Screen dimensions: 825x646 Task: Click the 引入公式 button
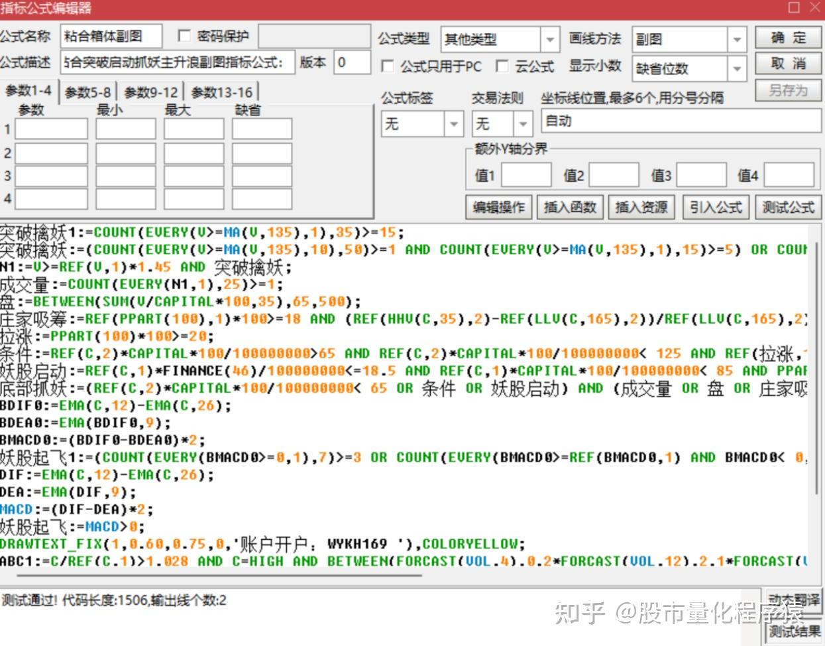[716, 208]
